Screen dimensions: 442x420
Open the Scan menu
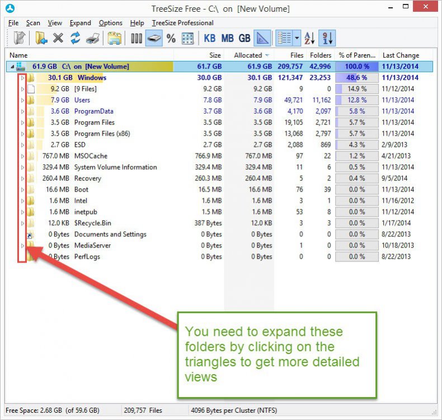pos(33,23)
